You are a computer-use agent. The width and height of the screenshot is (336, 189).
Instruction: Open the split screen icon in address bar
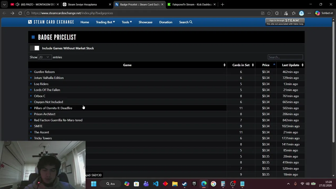point(262,13)
